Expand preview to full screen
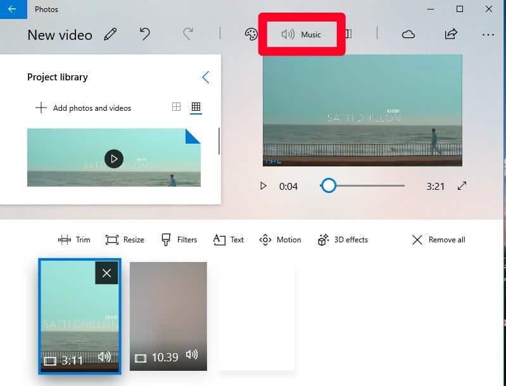The image size is (506, 386). (x=462, y=186)
